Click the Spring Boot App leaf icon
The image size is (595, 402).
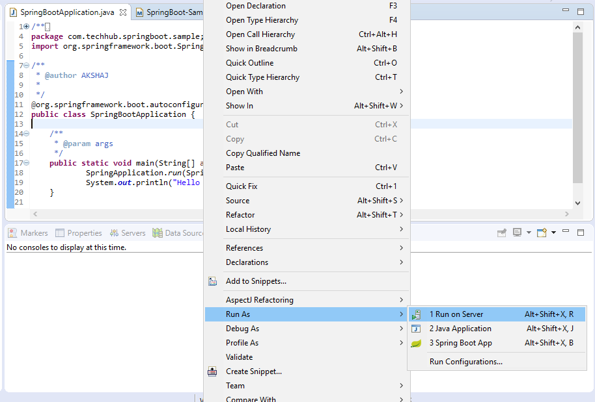417,342
